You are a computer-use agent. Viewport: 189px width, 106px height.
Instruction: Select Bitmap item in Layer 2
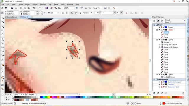click(166, 42)
